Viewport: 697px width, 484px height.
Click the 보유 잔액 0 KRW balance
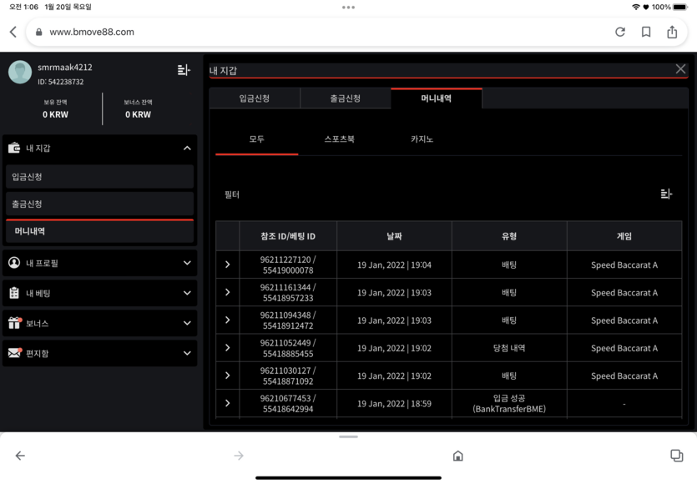tap(56, 108)
